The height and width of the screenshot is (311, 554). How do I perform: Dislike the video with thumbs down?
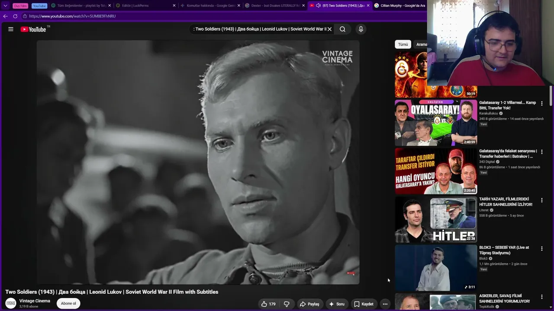287,304
